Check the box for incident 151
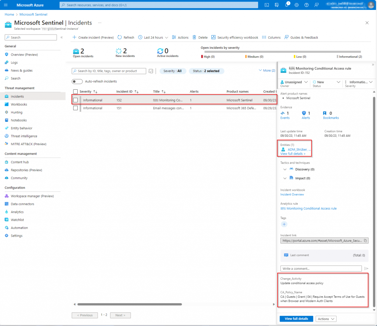 75,108
